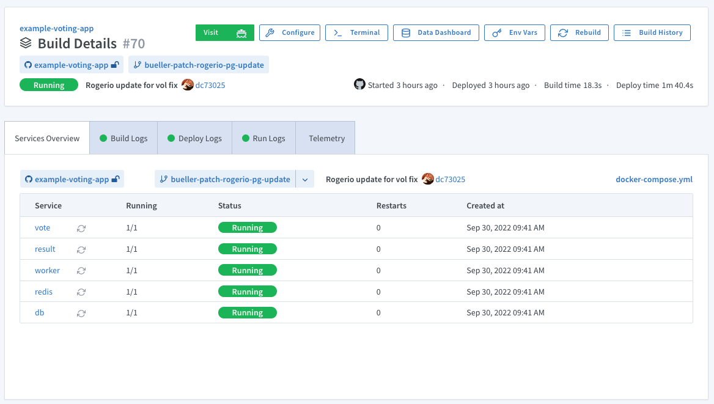
Task: Click the prompt icon on the Terminal button
Action: [x=337, y=33]
